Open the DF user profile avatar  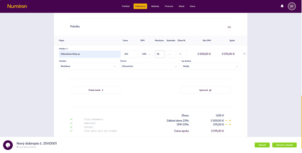[291, 6]
